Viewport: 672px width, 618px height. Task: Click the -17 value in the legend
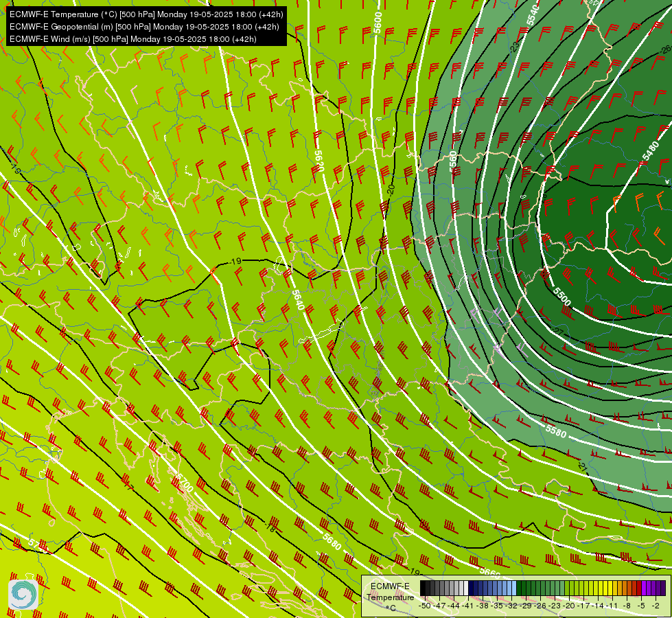585,606
